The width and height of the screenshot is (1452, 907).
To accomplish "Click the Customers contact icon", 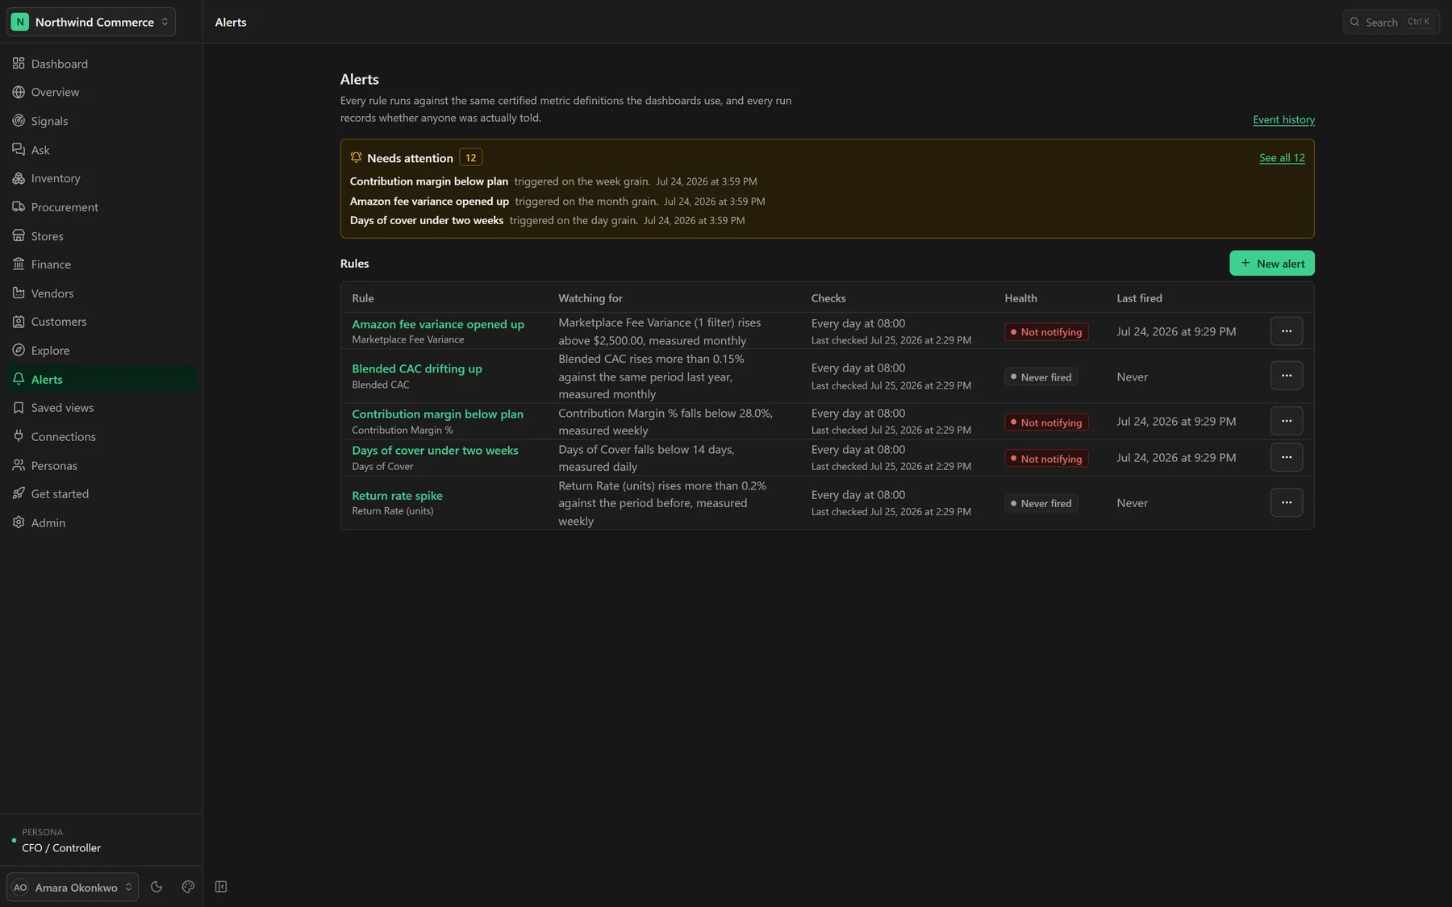I will pyautogui.click(x=19, y=322).
